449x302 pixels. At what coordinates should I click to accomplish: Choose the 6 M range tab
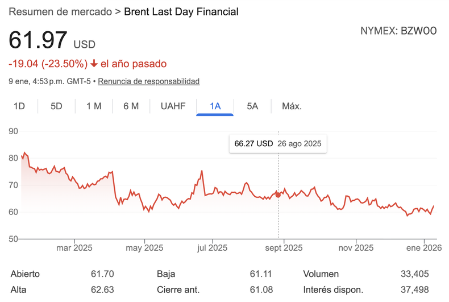[x=131, y=106]
